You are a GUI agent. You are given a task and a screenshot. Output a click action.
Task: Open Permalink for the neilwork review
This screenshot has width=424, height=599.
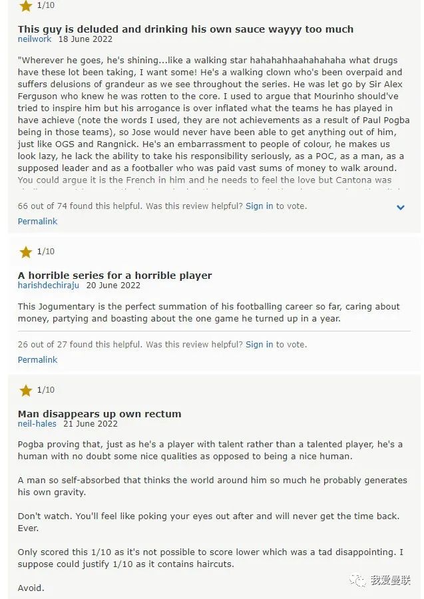tap(37, 221)
